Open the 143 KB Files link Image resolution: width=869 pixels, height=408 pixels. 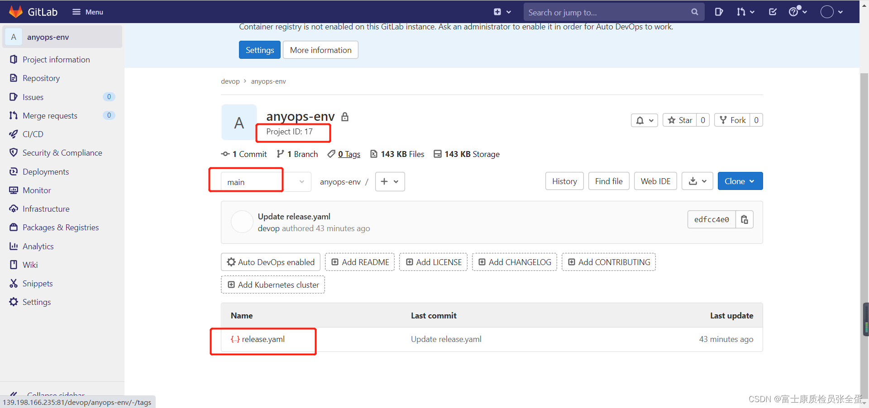click(x=397, y=154)
